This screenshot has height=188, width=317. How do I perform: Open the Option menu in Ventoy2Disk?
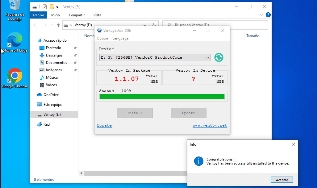(102, 38)
